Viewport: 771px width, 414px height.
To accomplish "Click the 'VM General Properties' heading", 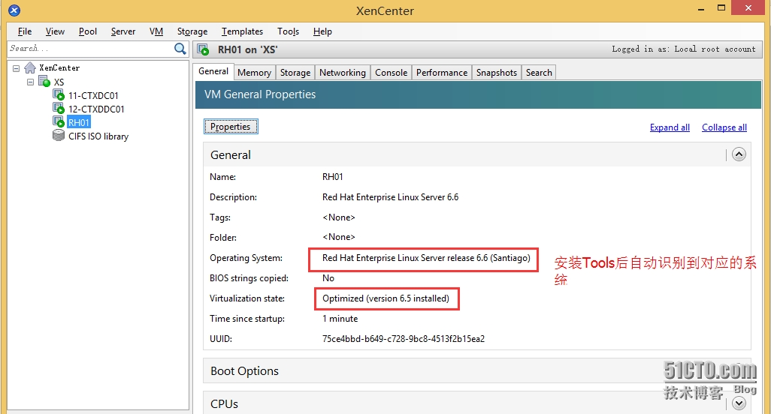I will tap(260, 94).
